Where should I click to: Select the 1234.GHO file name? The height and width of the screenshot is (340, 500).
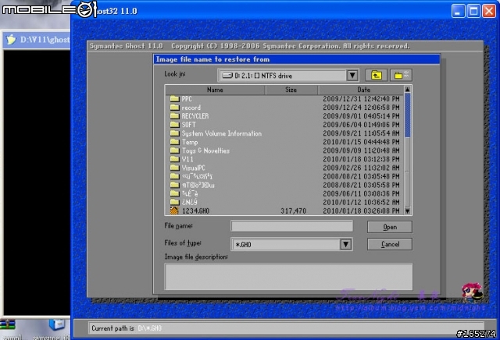coord(195,211)
